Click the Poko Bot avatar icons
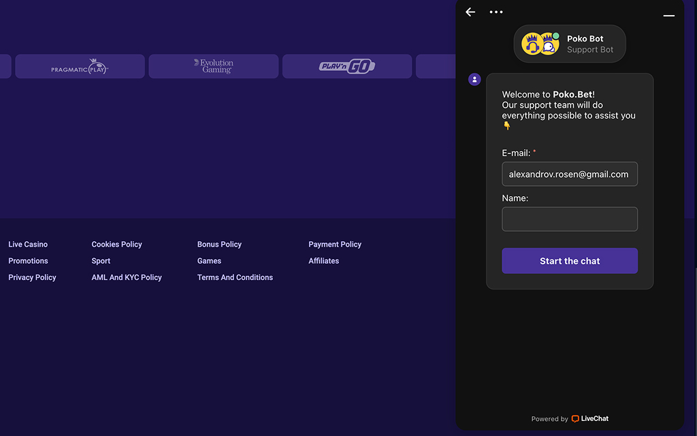 540,44
